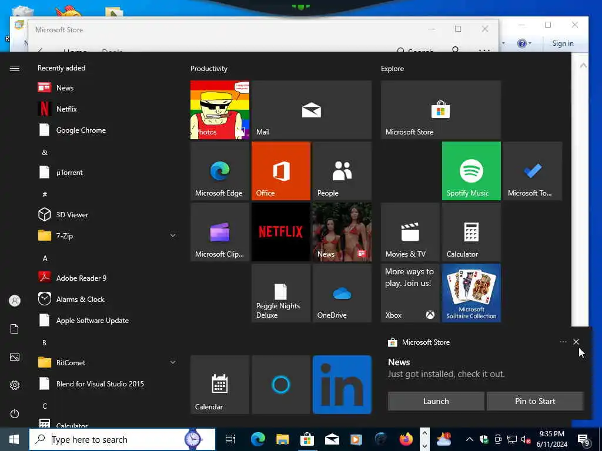This screenshot has height=451, width=602.
Task: Open the Cortana tile
Action: [280, 385]
